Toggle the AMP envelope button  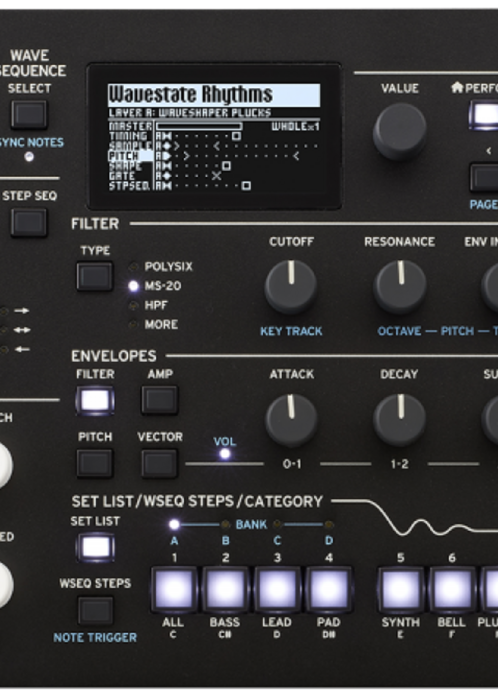[x=159, y=400]
